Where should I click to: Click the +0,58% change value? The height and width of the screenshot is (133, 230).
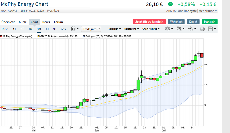click(x=186, y=4)
